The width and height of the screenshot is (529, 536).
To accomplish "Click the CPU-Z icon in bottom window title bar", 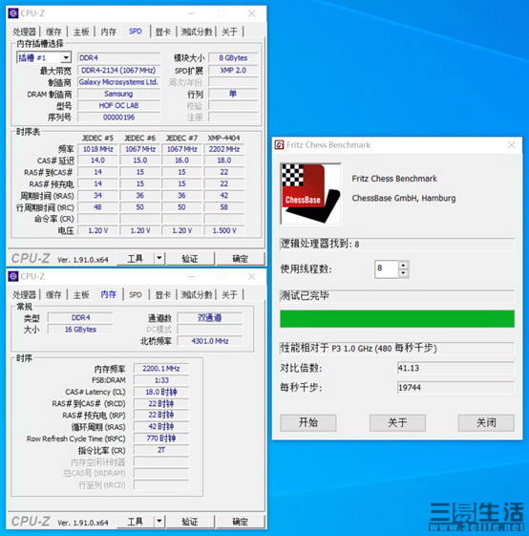I will pyautogui.click(x=13, y=276).
